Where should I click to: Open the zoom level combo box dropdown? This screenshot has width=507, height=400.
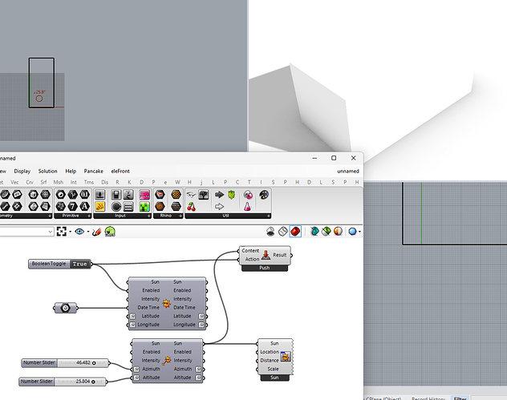(51, 232)
